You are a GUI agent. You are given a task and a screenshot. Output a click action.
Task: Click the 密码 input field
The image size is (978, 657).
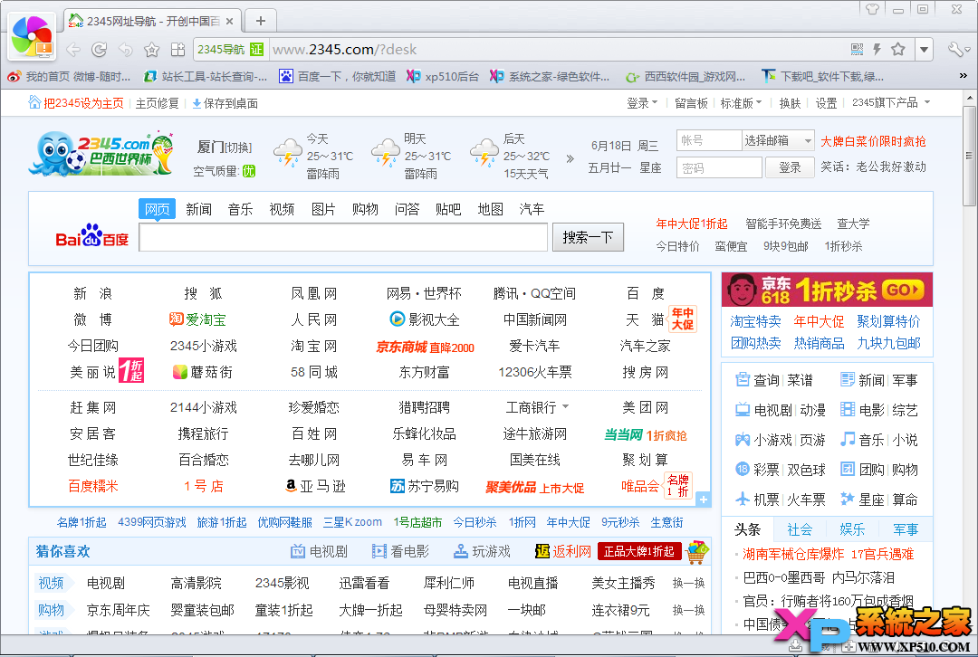(x=719, y=167)
